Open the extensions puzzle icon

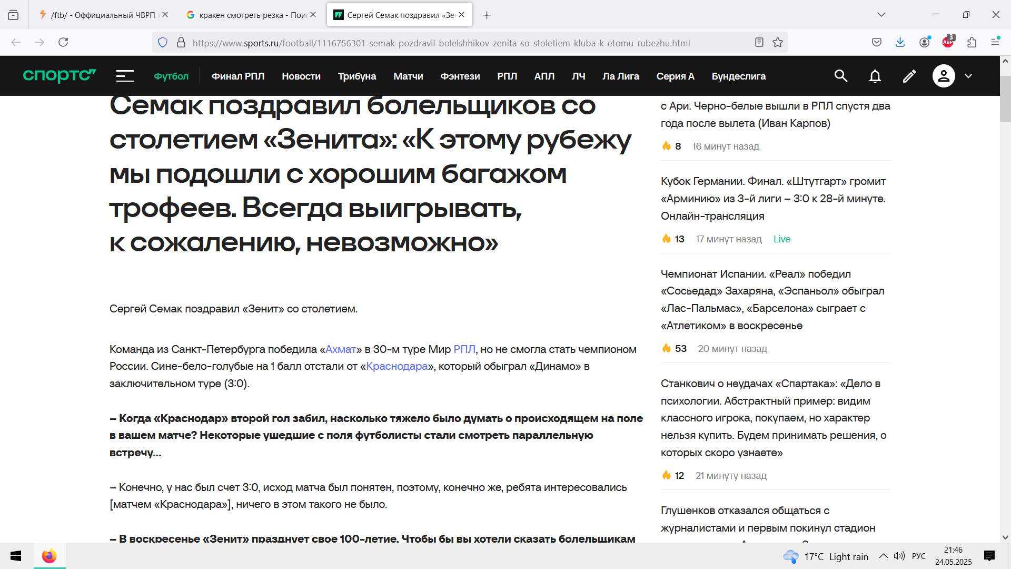tap(972, 42)
